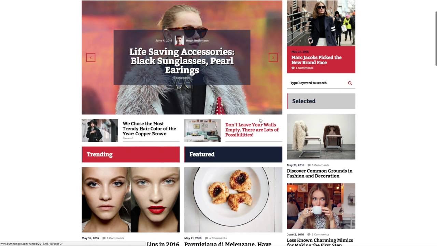Click comment bubble icon under Marc Jacobs post
Viewport: 437px width, 246px height.
(x=293, y=68)
